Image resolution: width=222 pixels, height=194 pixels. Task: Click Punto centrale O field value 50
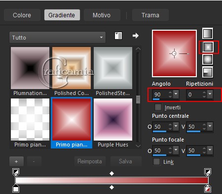click(160, 127)
